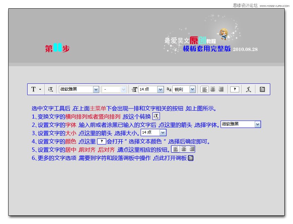Toggle text orientation icon in options bar
Viewport: 293px width, 224px height.
[x=50, y=89]
